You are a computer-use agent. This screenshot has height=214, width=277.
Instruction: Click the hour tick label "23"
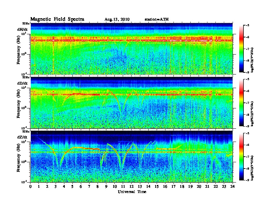224,186
